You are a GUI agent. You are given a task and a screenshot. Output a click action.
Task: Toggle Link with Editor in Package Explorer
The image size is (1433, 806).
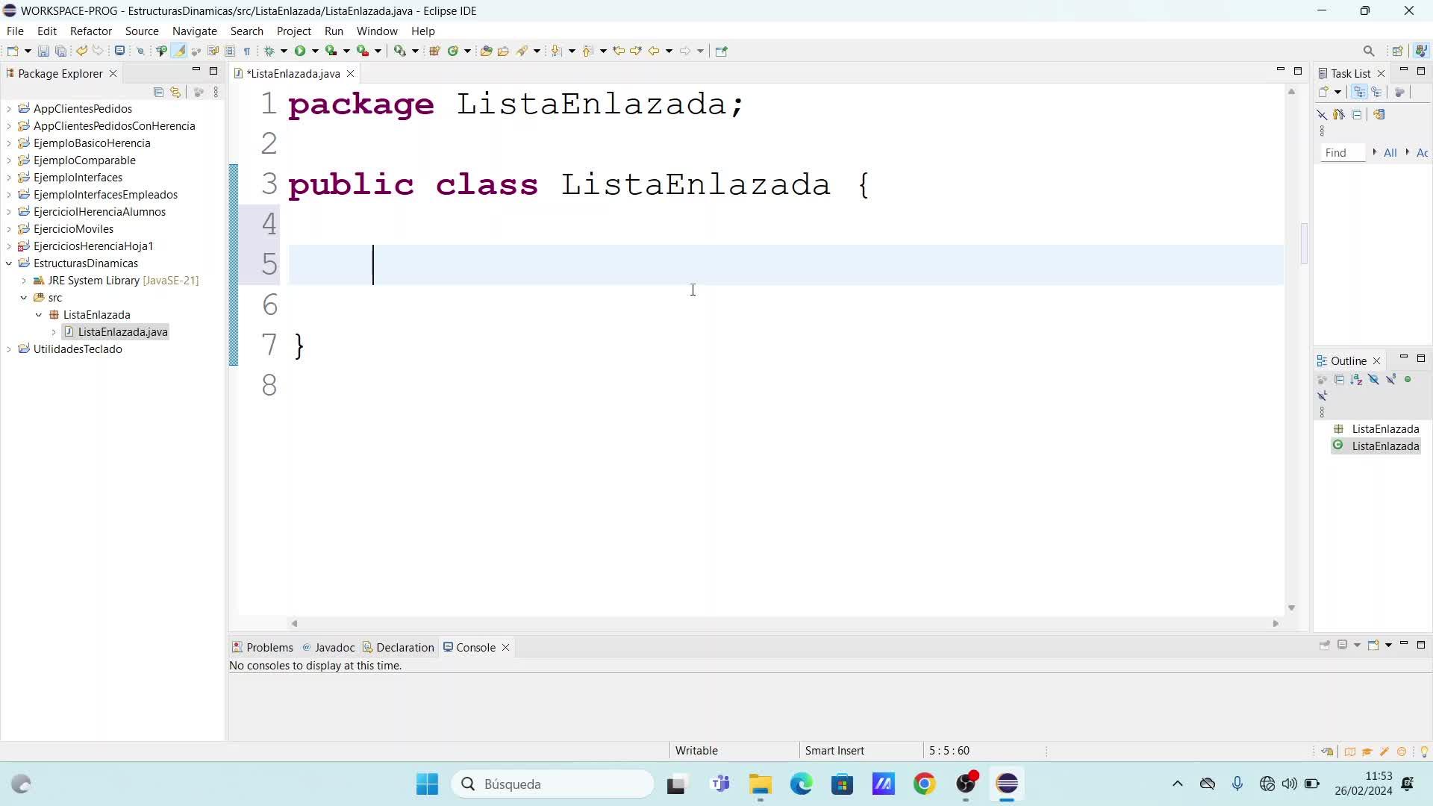(x=175, y=92)
